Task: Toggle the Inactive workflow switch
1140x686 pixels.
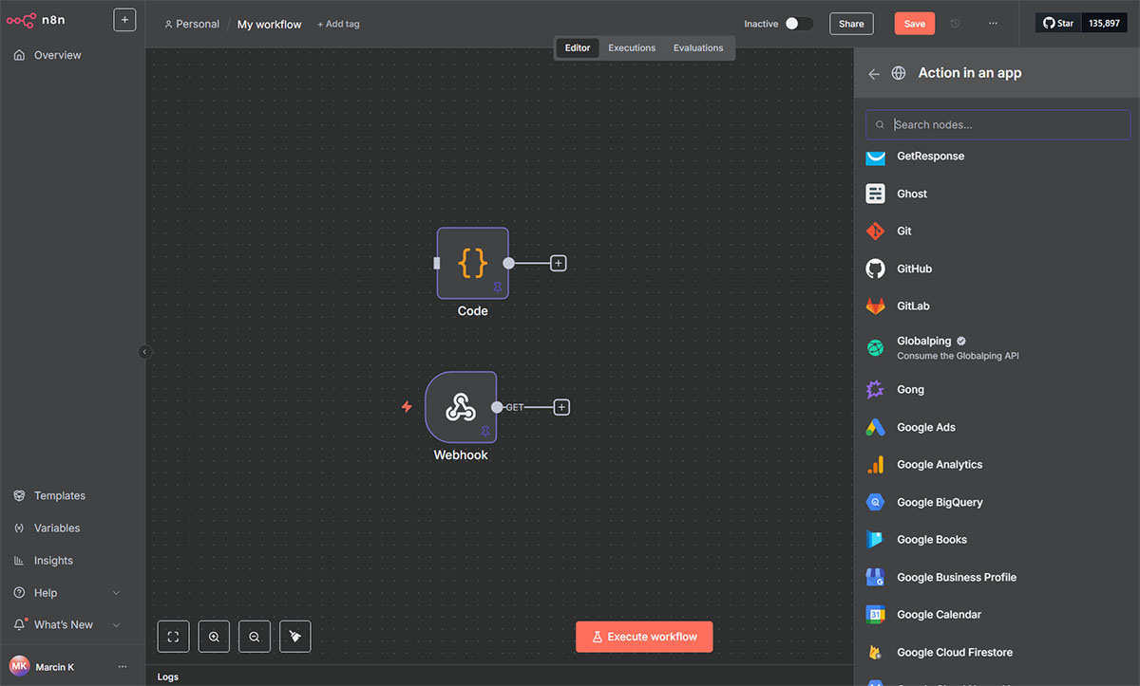Action: click(798, 24)
